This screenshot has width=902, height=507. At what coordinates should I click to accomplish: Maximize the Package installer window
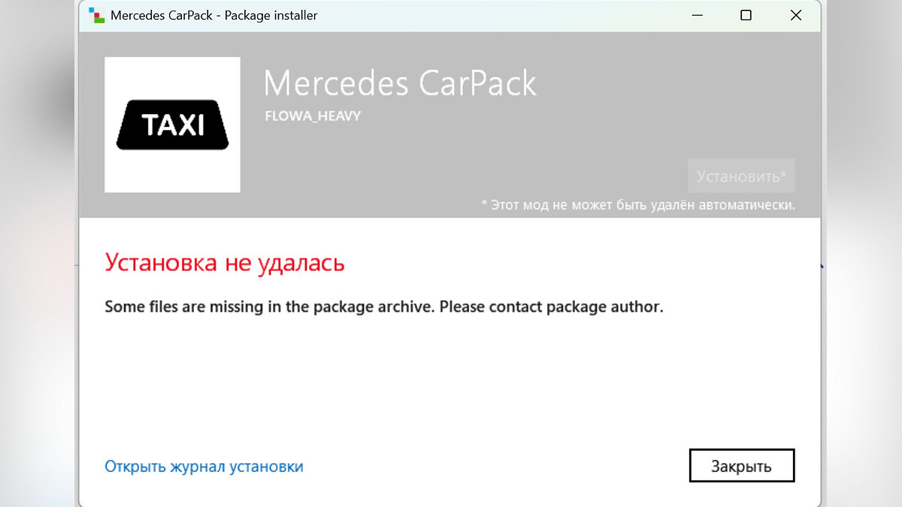tap(746, 15)
